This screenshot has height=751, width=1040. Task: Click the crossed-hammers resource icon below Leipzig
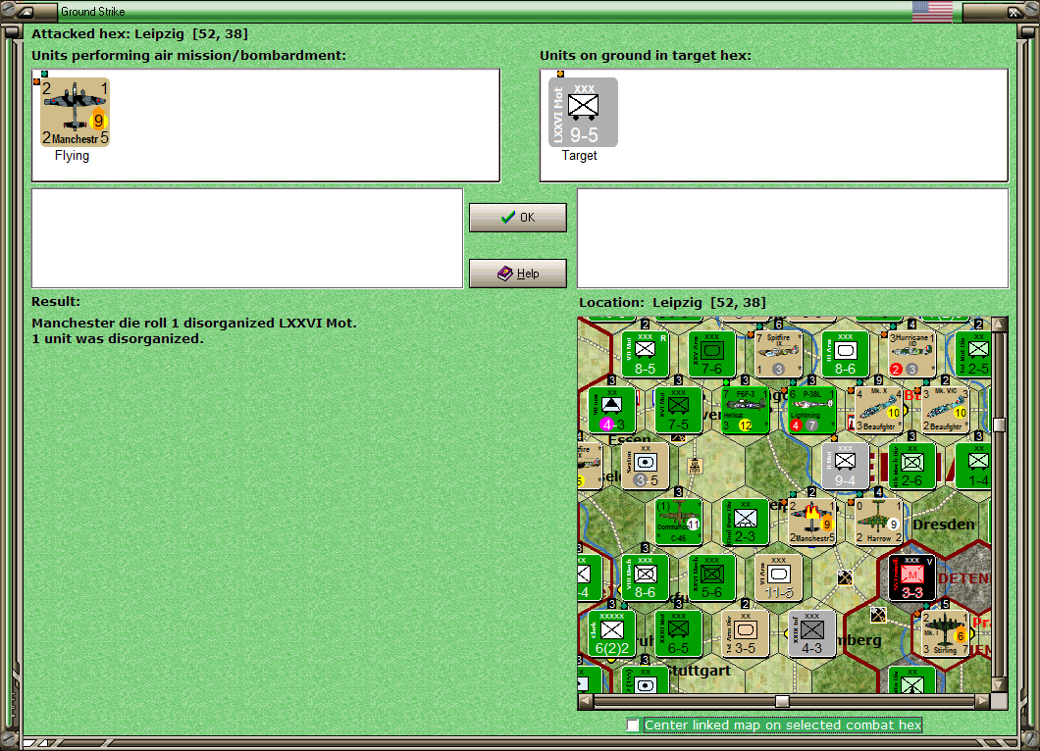(x=845, y=577)
